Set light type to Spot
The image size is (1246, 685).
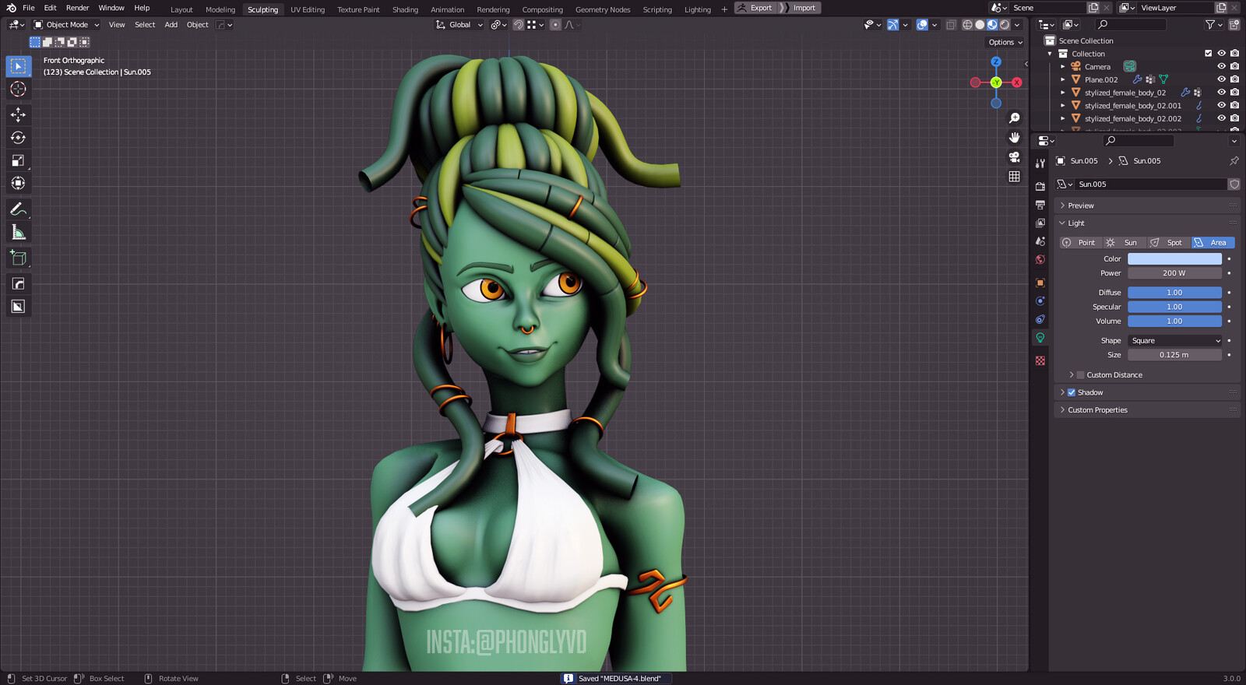pyautogui.click(x=1168, y=243)
